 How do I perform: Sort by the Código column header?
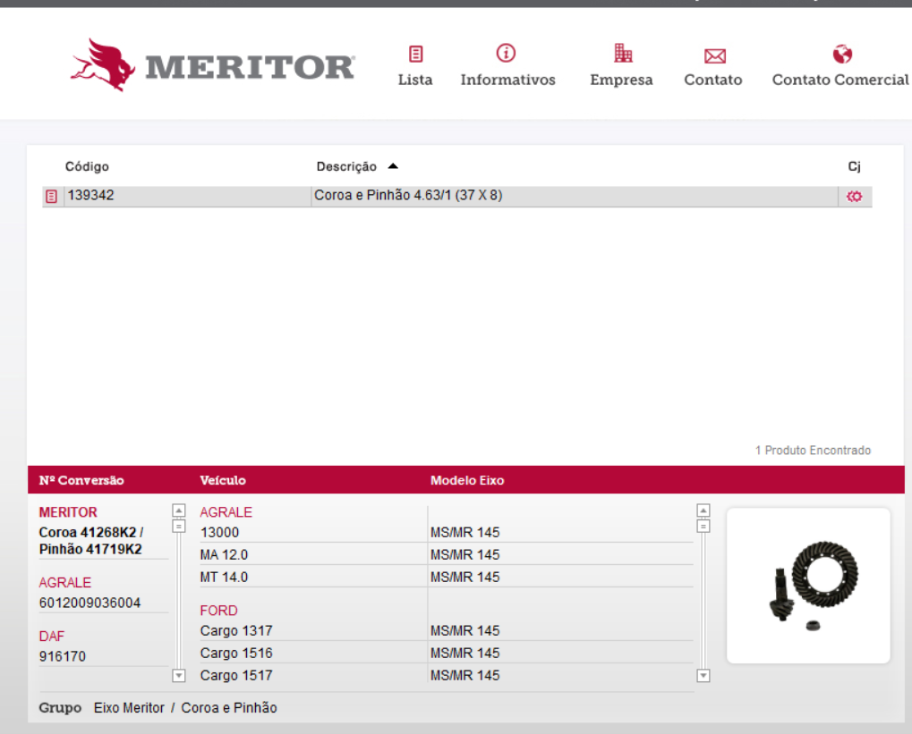pyautogui.click(x=87, y=167)
